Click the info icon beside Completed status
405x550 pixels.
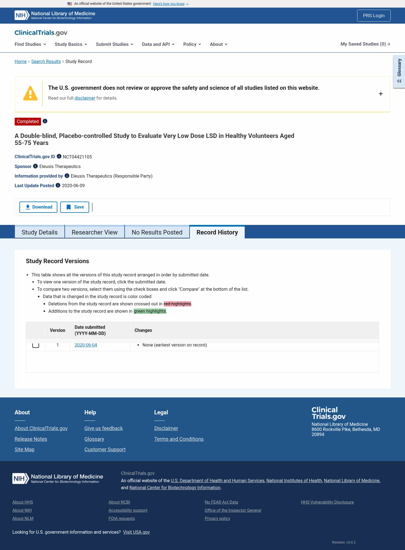(45, 121)
